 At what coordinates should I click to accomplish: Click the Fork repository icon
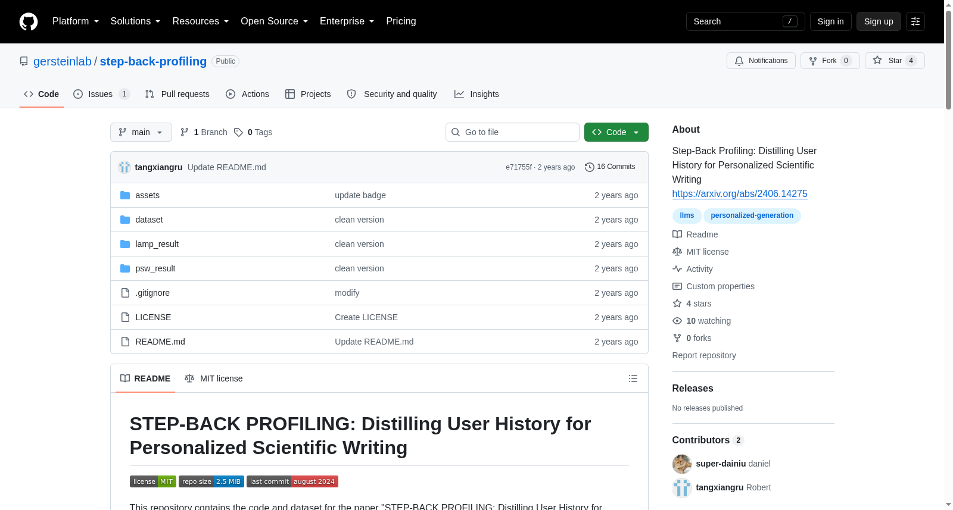[813, 61]
